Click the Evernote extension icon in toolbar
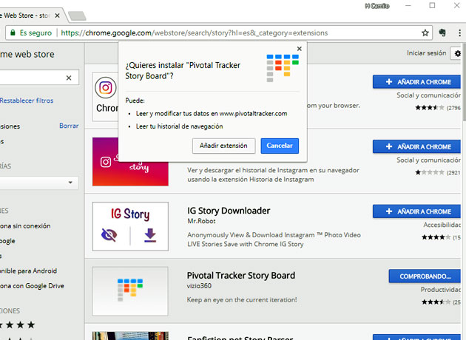The image size is (466, 340). 442,33
